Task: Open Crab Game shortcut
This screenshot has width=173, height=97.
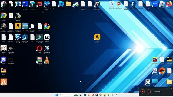Action: (x=155, y=71)
